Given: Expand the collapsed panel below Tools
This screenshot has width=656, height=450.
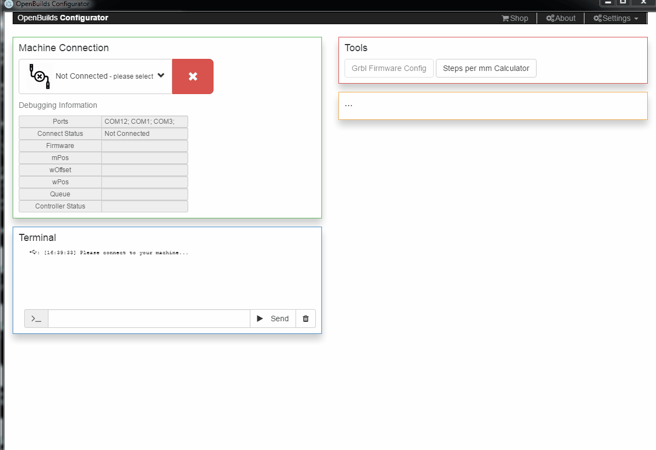Looking at the screenshot, I should coord(493,106).
